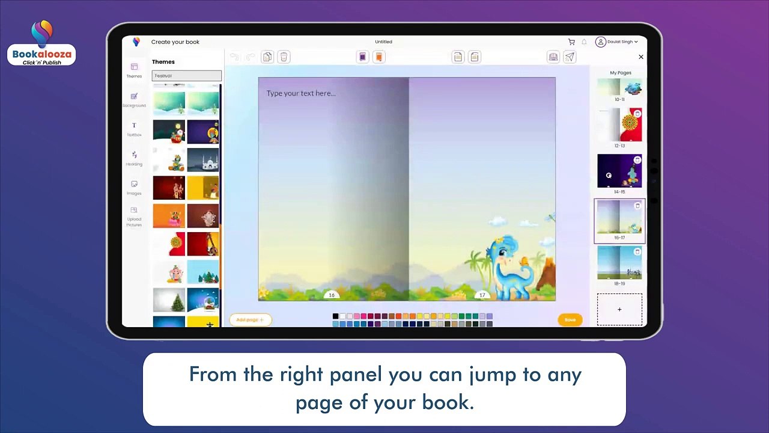Select the pages 16-17 thumbnail
Viewport: 769px width, 433px height.
coord(619,217)
